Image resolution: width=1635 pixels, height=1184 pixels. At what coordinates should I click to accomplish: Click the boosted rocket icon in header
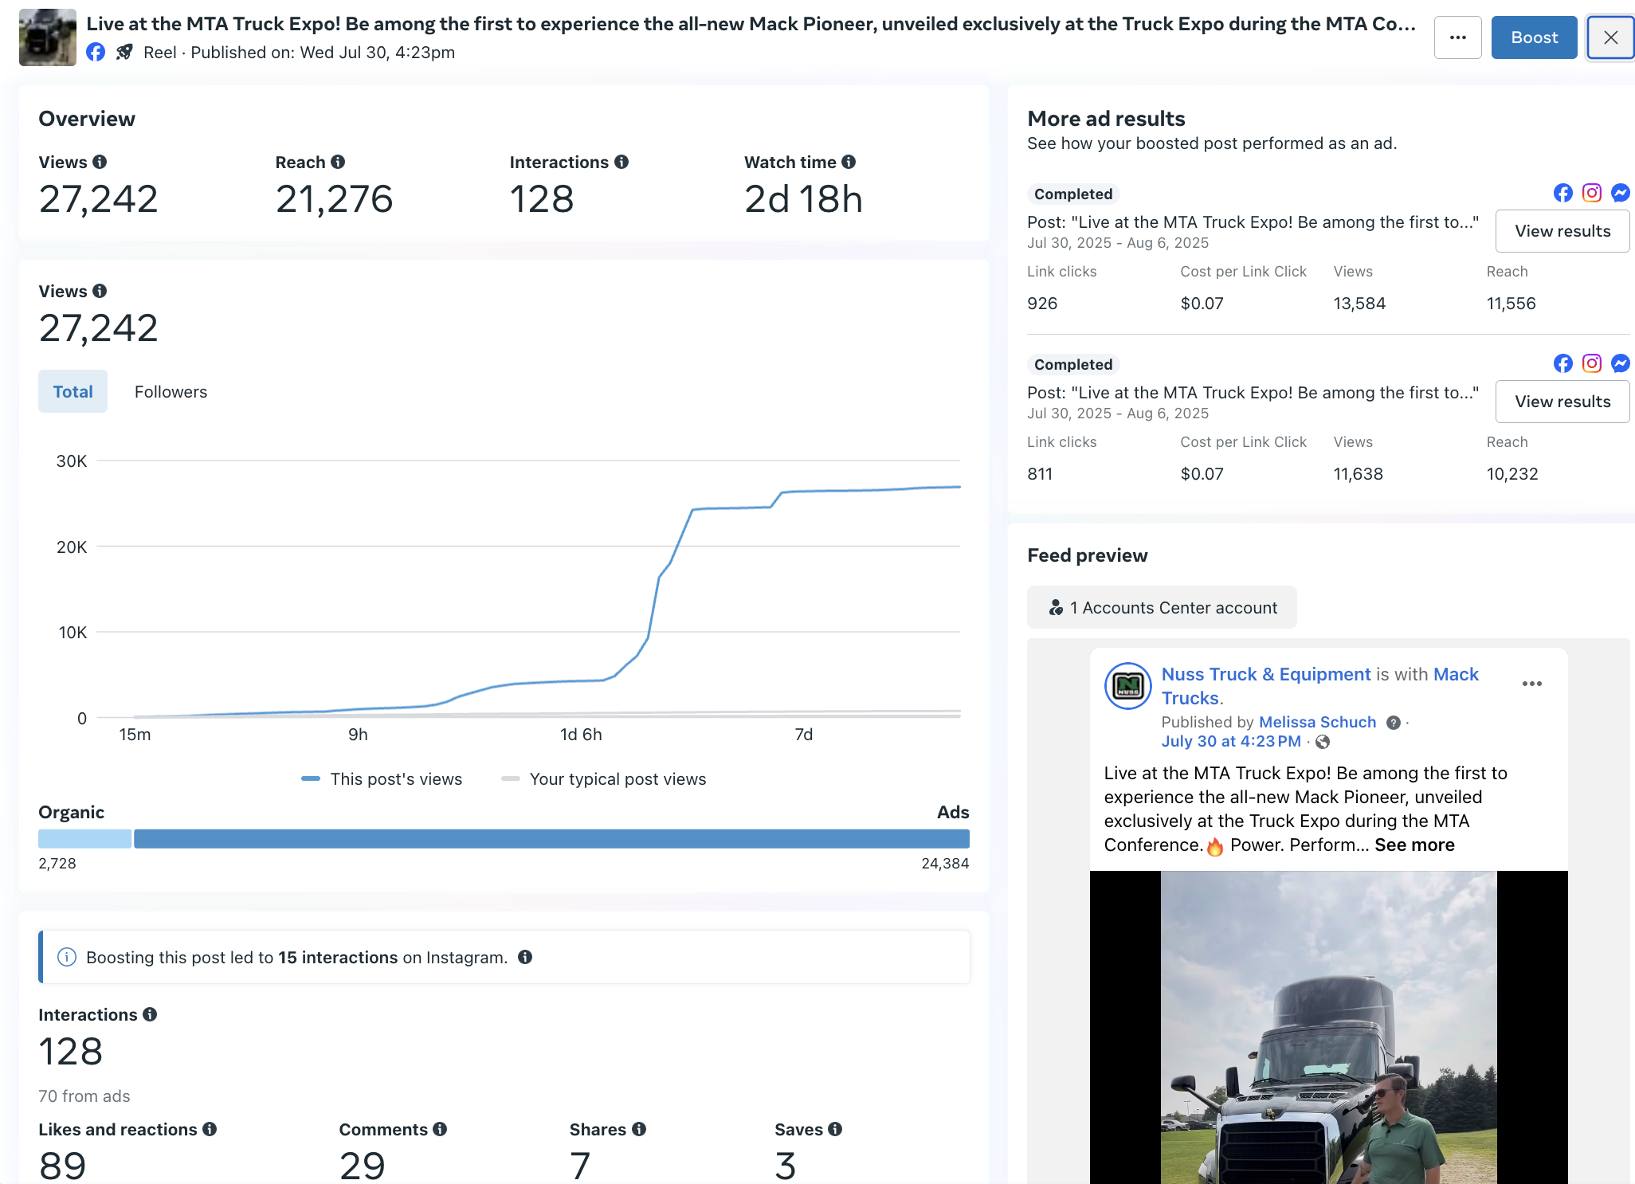point(124,53)
